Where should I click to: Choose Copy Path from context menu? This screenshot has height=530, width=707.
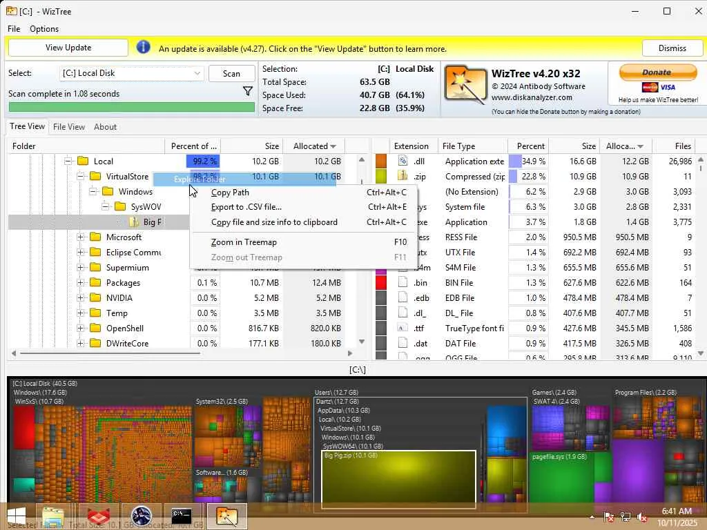coord(304,193)
